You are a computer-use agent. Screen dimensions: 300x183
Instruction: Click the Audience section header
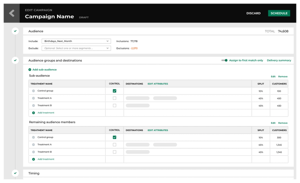158,31
